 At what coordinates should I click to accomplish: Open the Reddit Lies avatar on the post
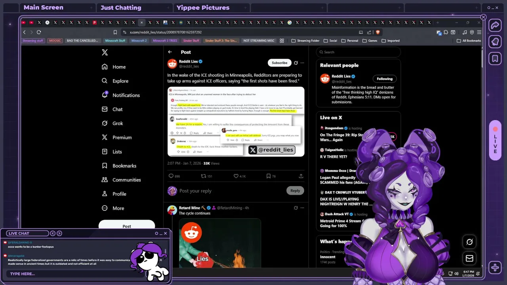tap(172, 64)
